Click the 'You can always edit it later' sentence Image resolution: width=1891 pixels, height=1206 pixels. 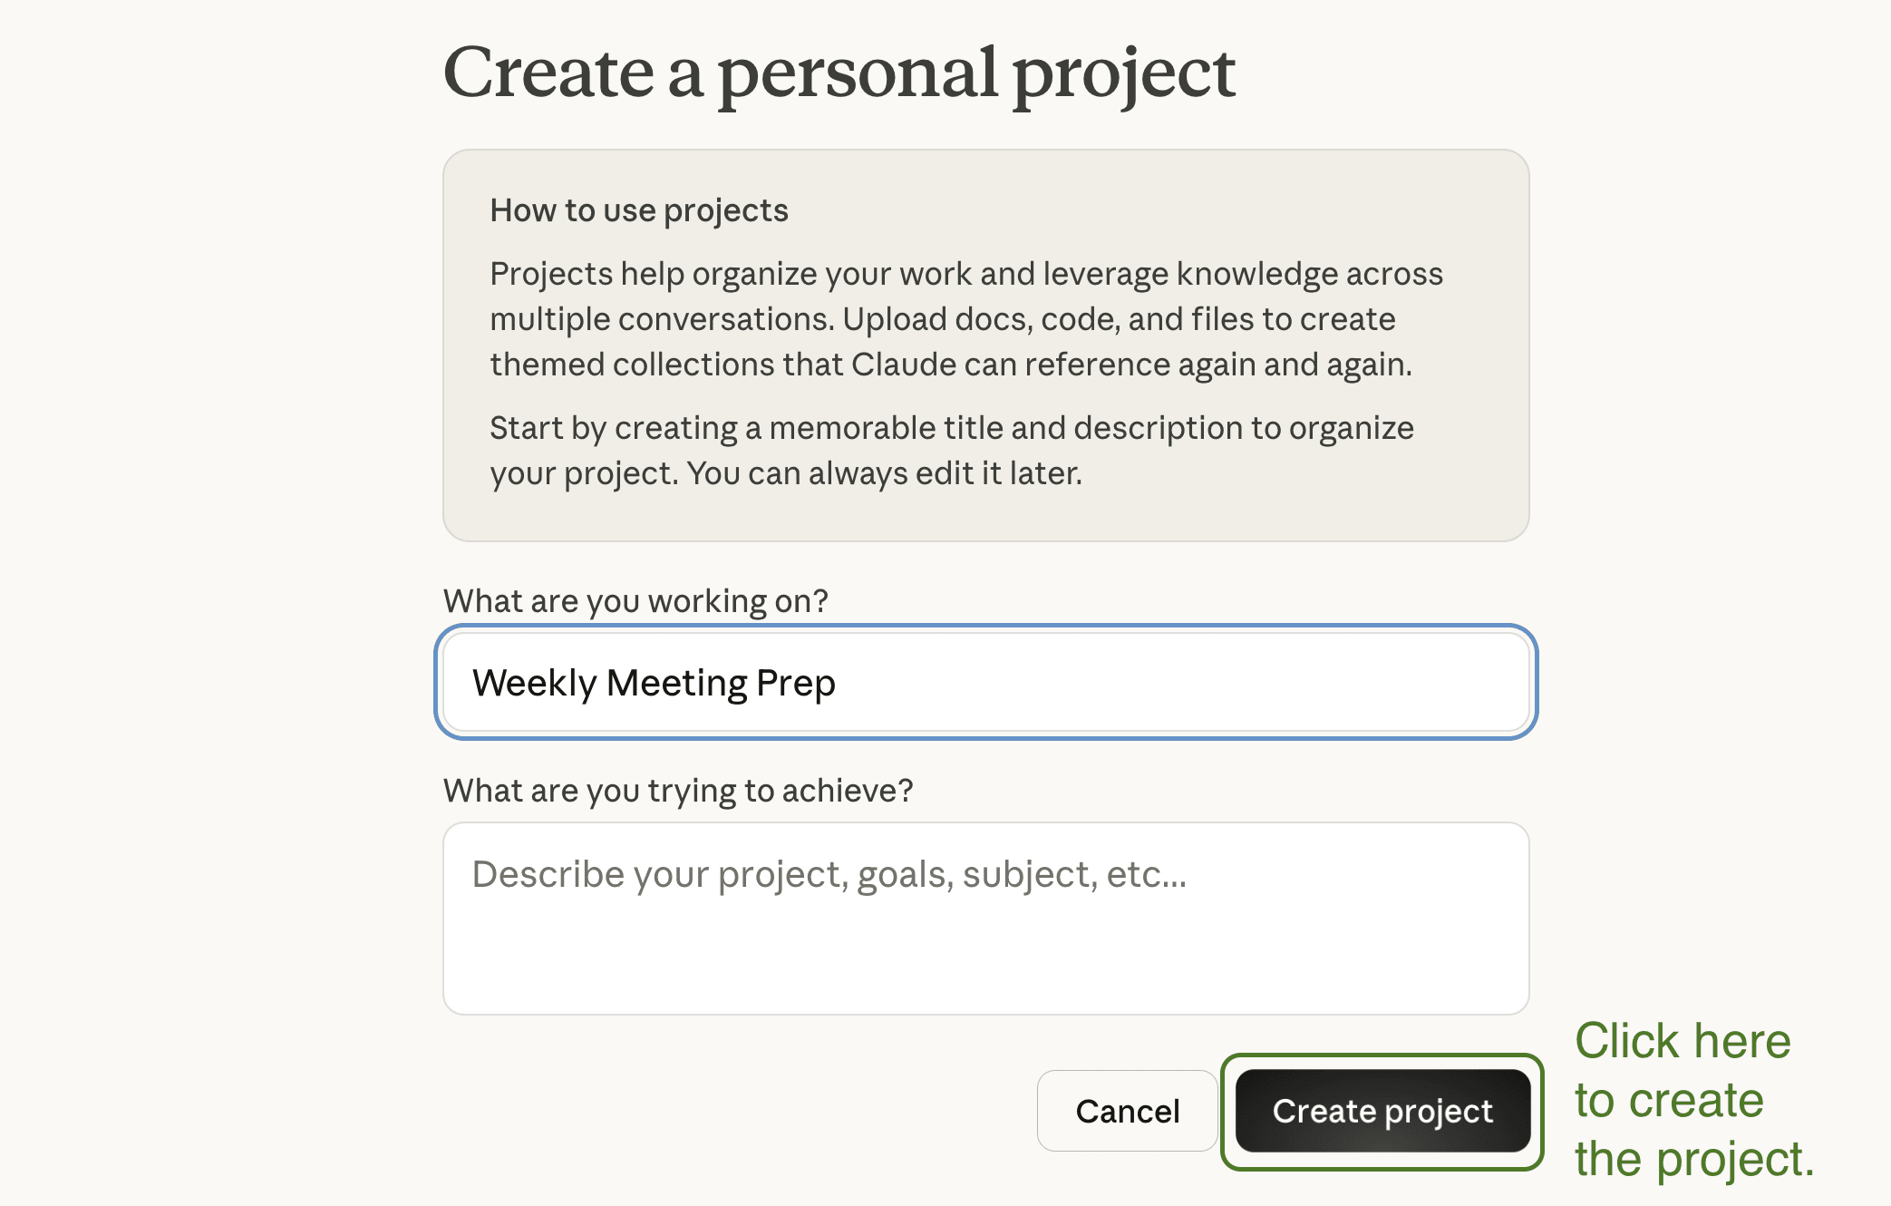[x=884, y=473]
